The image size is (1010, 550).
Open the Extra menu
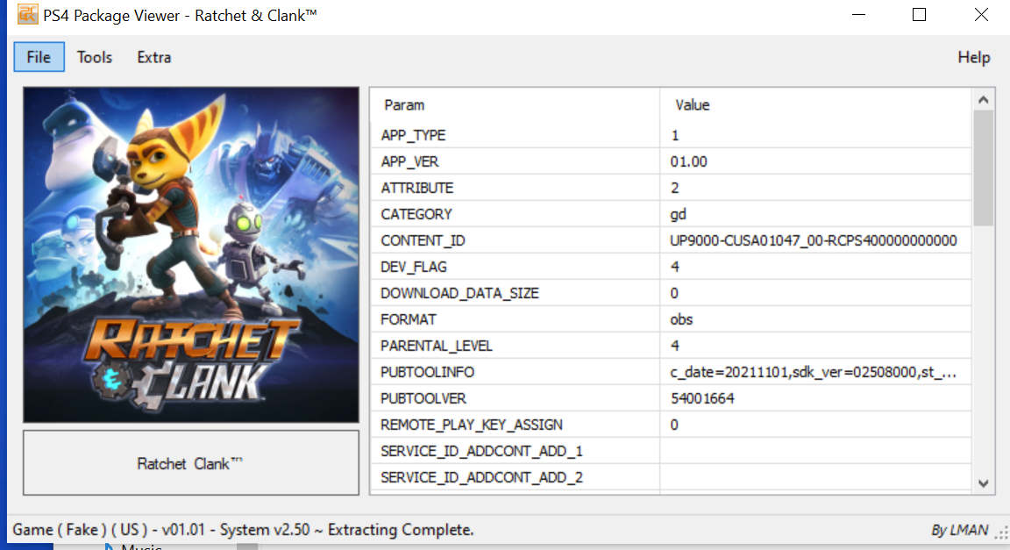pyautogui.click(x=154, y=57)
